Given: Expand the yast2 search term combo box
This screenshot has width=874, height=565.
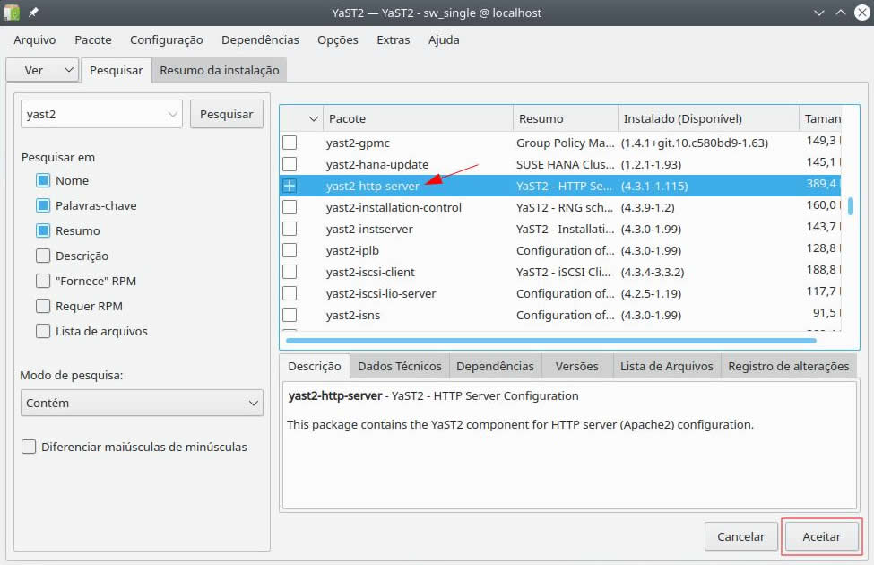Looking at the screenshot, I should coord(172,114).
